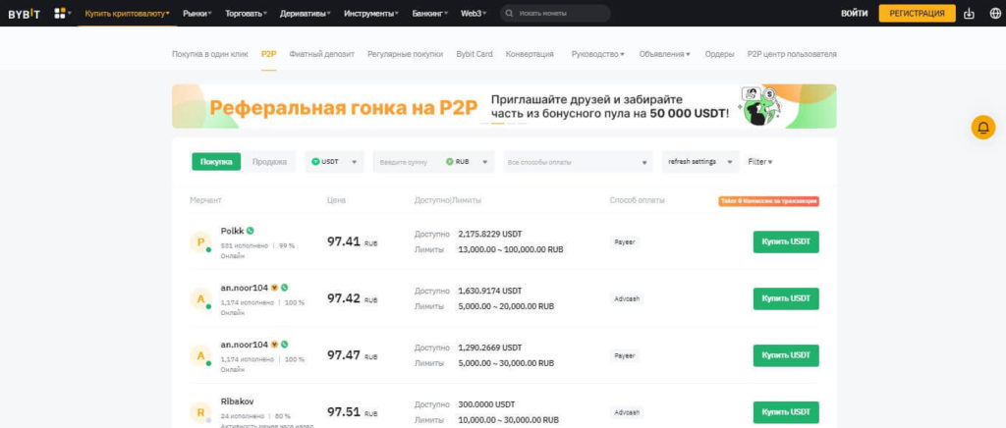The width and height of the screenshot is (1006, 428).
Task: Open the Инструменты menu
Action: [x=370, y=14]
